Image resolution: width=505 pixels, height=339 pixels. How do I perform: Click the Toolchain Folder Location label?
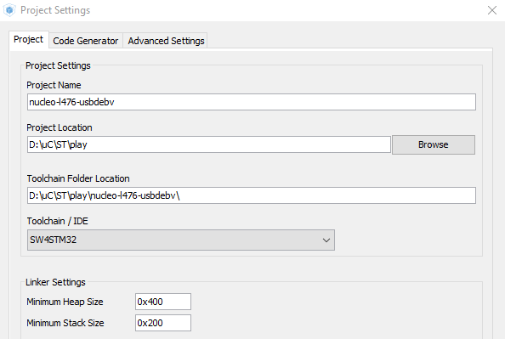click(x=78, y=178)
